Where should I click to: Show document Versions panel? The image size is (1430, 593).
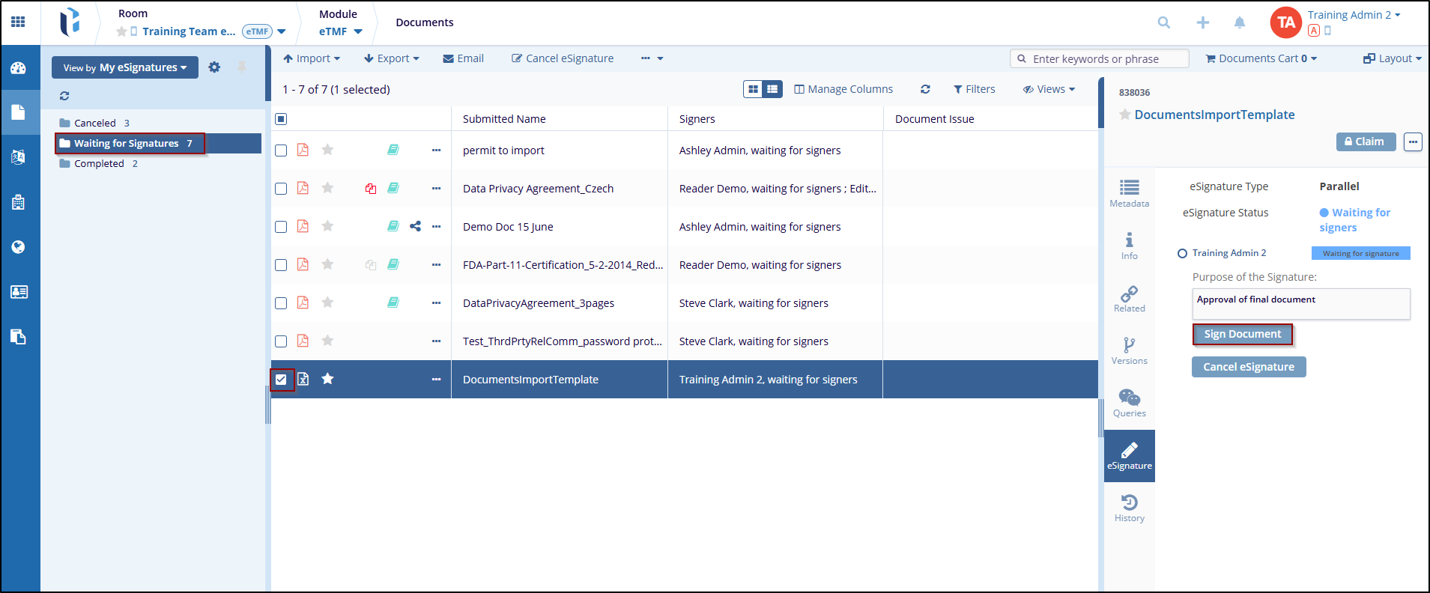(x=1129, y=350)
